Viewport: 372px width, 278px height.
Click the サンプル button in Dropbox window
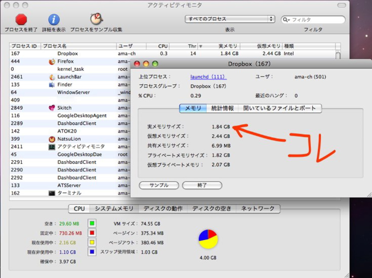tap(159, 185)
